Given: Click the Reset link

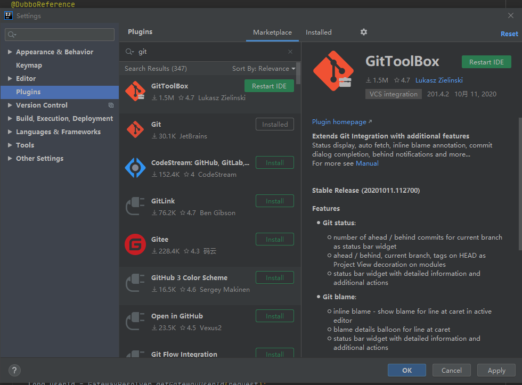Looking at the screenshot, I should 509,34.
